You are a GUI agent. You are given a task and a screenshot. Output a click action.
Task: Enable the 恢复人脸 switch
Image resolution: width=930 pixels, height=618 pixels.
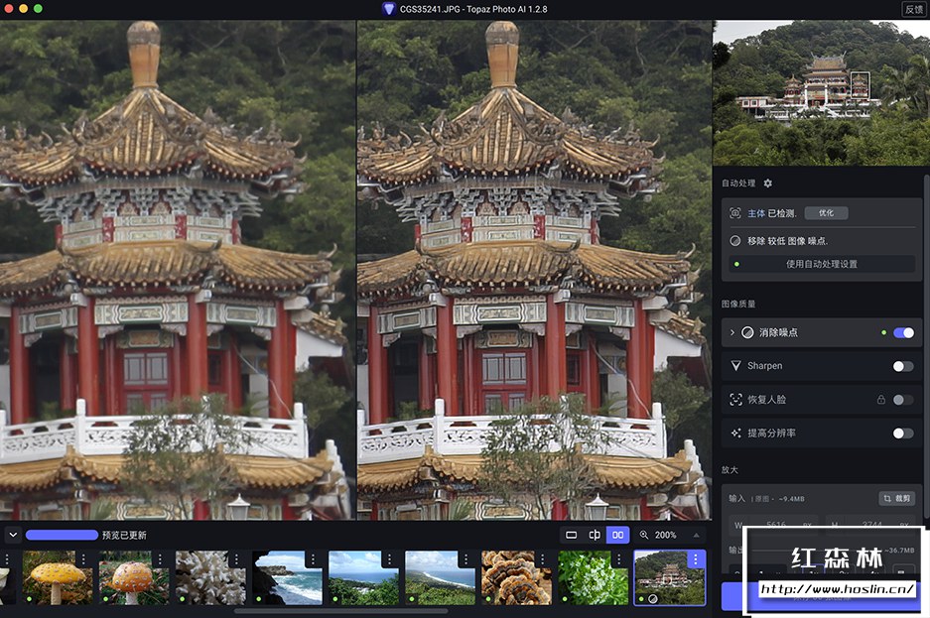click(x=903, y=400)
